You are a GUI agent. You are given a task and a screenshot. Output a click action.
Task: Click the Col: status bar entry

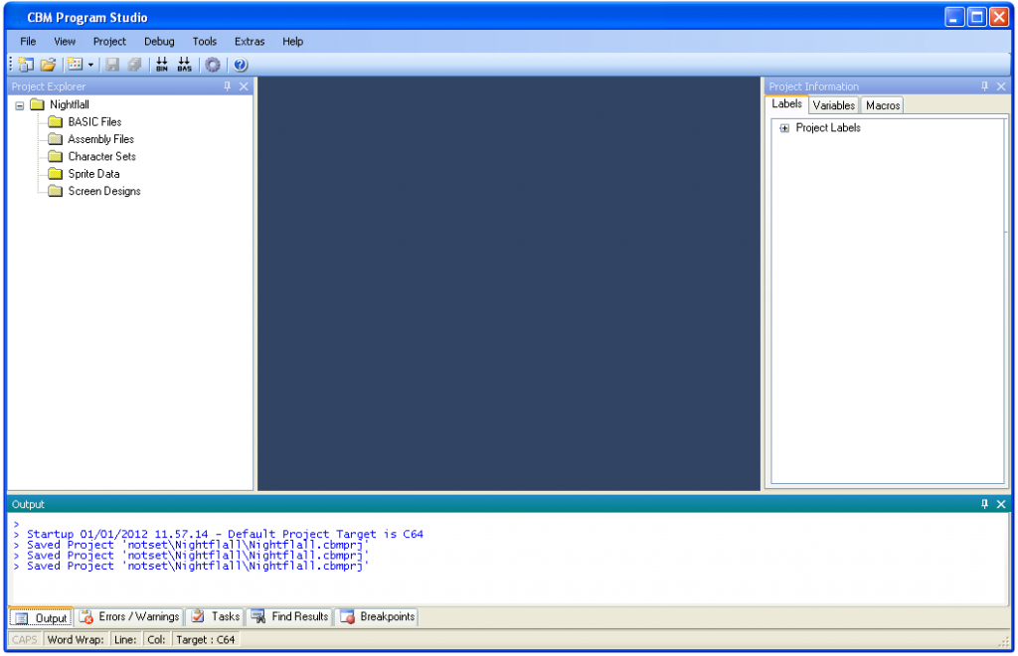click(156, 640)
